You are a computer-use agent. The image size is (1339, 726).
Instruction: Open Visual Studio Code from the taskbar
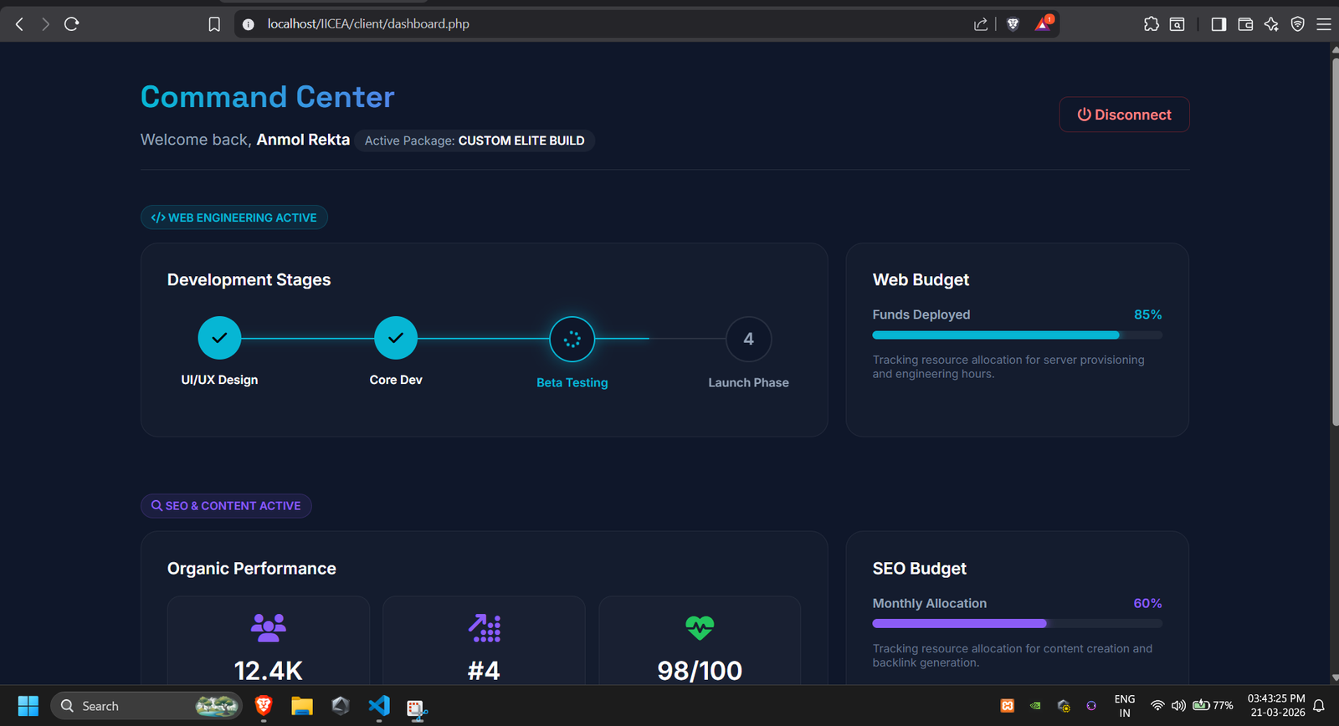coord(379,706)
